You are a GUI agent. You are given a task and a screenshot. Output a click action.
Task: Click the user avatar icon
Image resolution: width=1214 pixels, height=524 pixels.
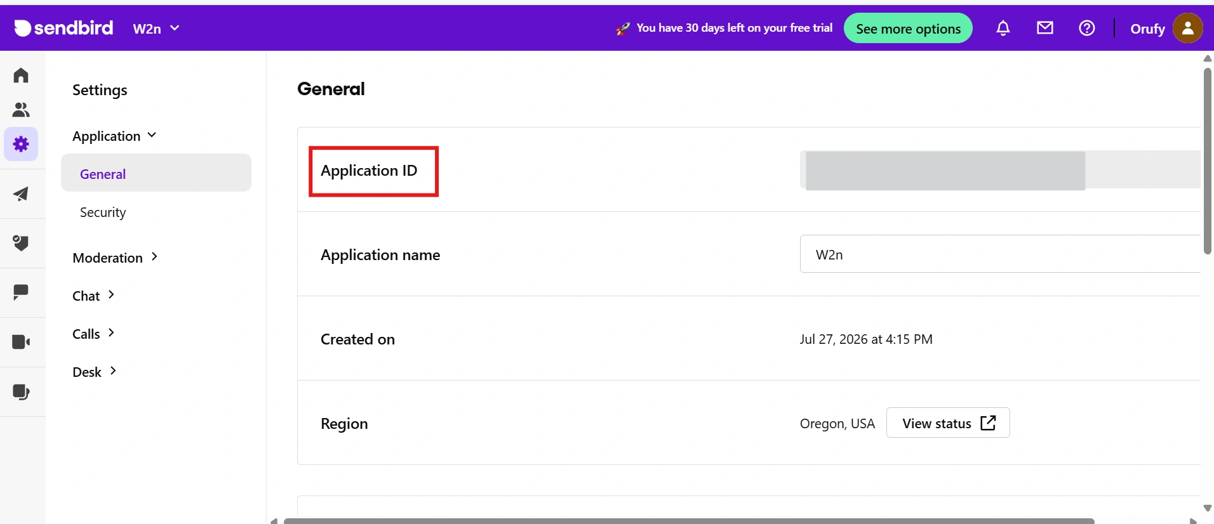[1188, 29]
